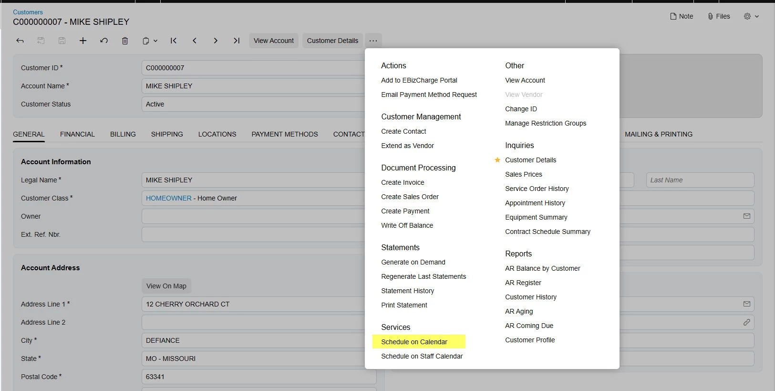This screenshot has width=775, height=391.
Task: Click the clipboard icon in the toolbar
Action: pos(146,41)
